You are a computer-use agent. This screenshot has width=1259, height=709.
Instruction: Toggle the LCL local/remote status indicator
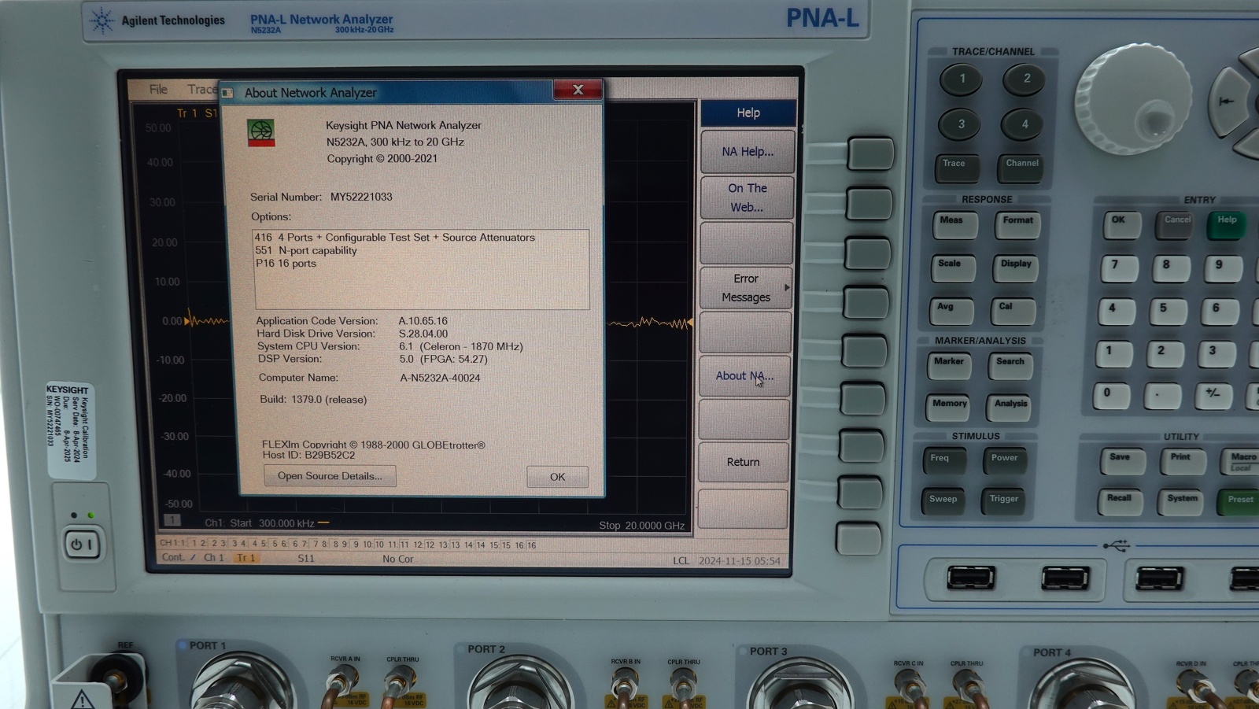click(679, 560)
